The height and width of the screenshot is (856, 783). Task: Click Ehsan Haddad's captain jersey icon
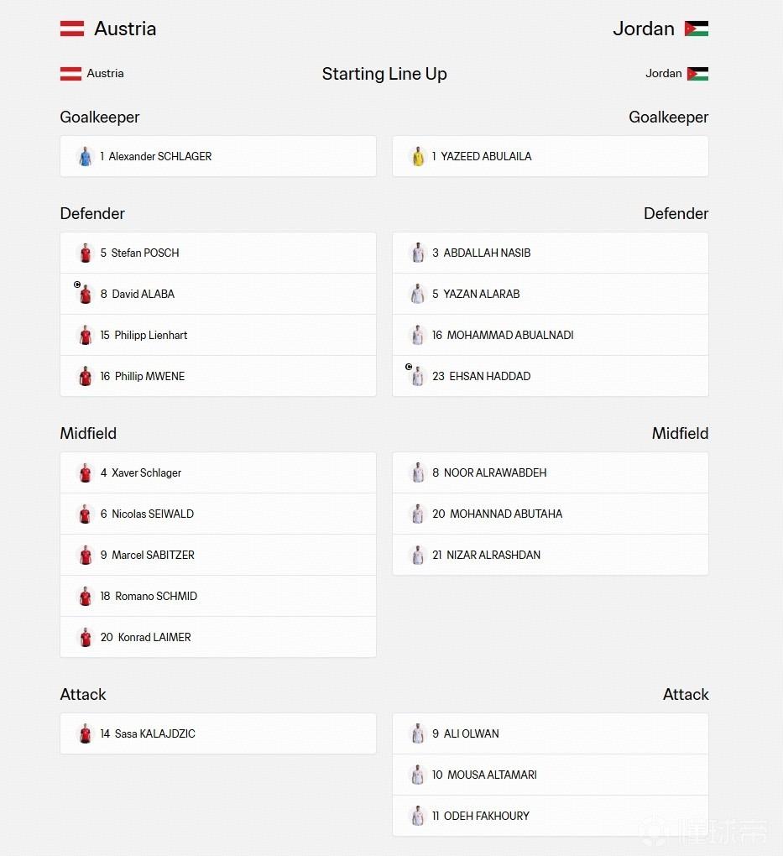click(418, 377)
